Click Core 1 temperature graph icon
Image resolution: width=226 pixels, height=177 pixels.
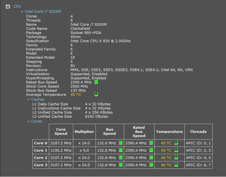pos(176,150)
